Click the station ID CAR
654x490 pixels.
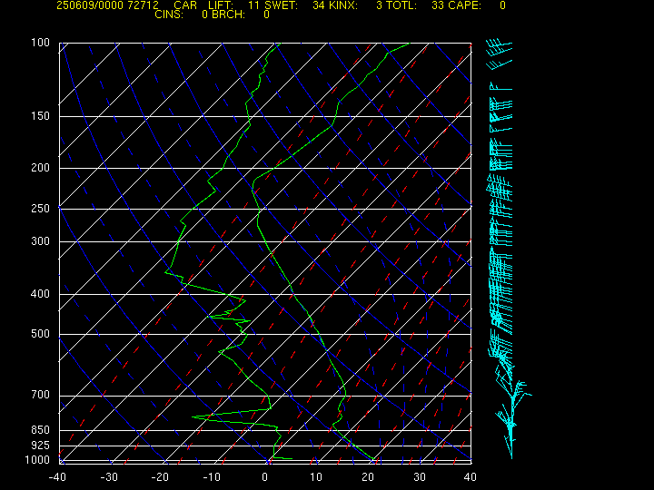185,5
